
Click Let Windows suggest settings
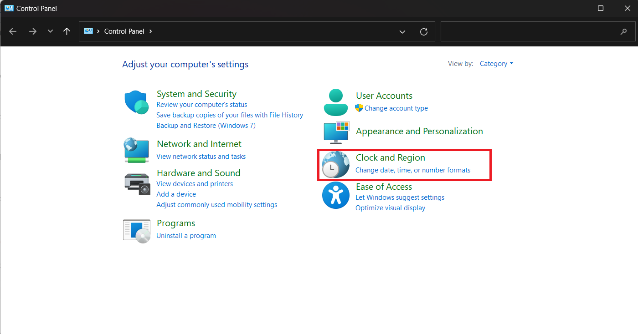coord(400,197)
